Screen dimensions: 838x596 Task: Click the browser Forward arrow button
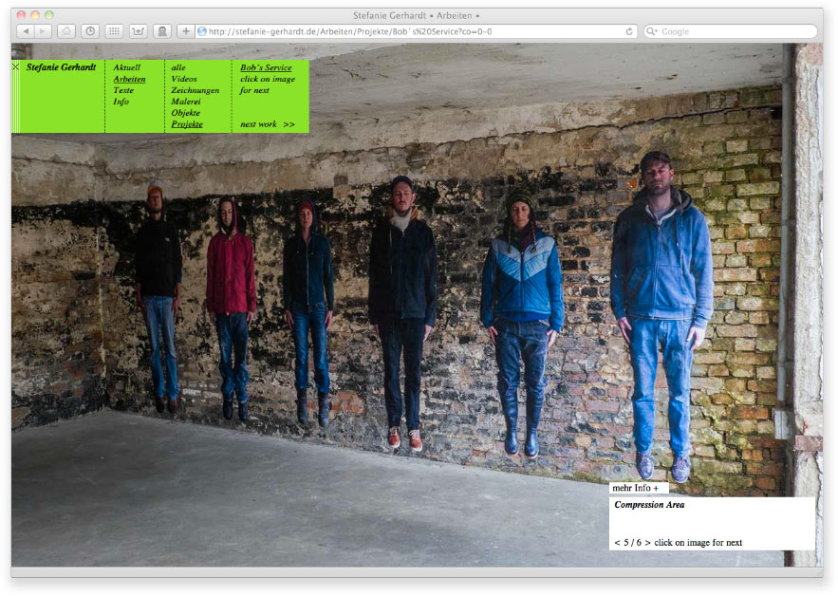pyautogui.click(x=44, y=31)
